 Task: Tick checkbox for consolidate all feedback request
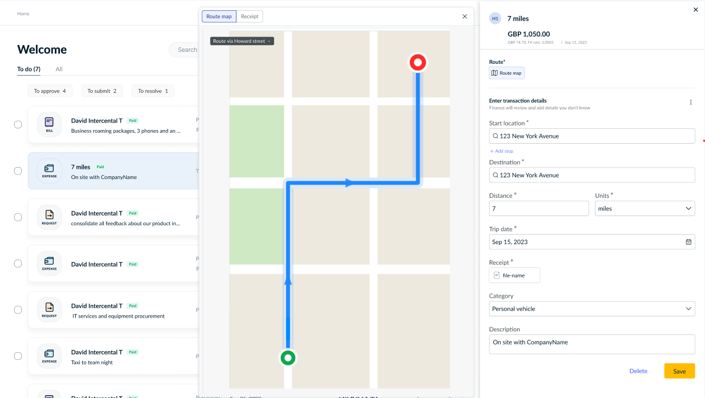(x=18, y=217)
